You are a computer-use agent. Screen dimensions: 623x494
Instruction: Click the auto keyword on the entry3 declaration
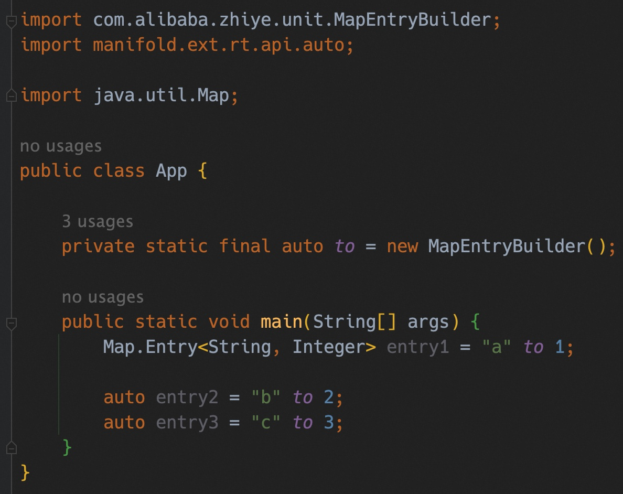click(x=124, y=422)
